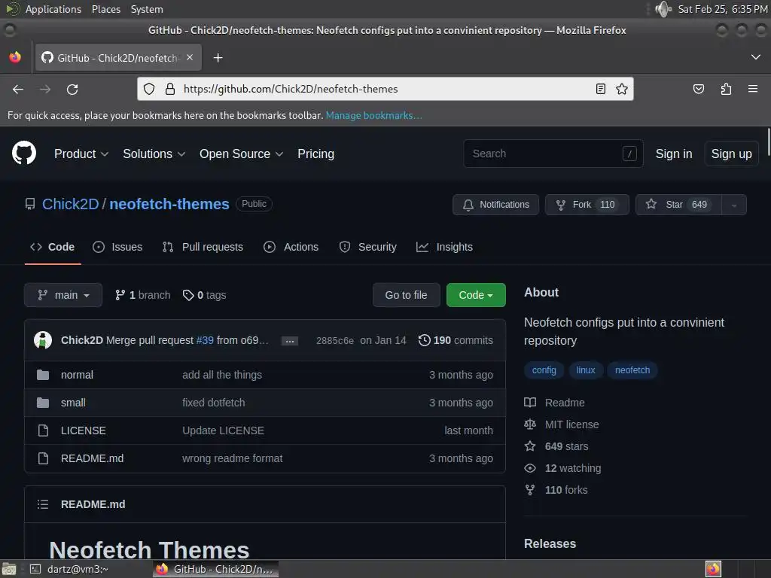The height and width of the screenshot is (578, 771).
Task: Expand the Solutions menu
Action: coord(154,154)
